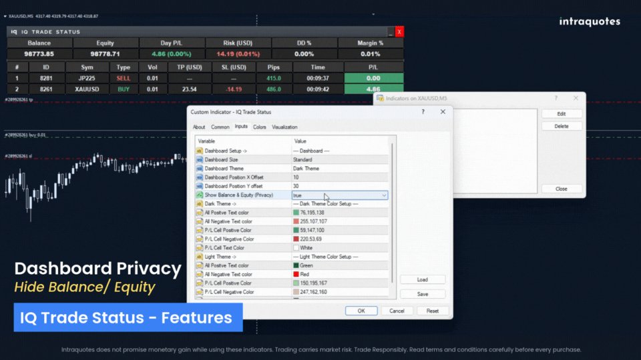The width and height of the screenshot is (641, 360).
Task: Select the Light Theme section icon
Action: (x=200, y=257)
